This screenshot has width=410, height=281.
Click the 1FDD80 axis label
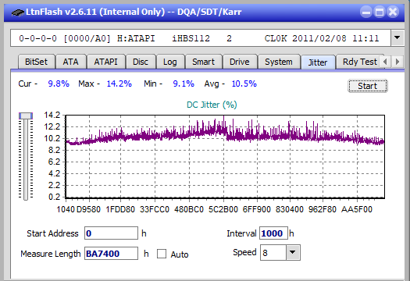pos(120,209)
